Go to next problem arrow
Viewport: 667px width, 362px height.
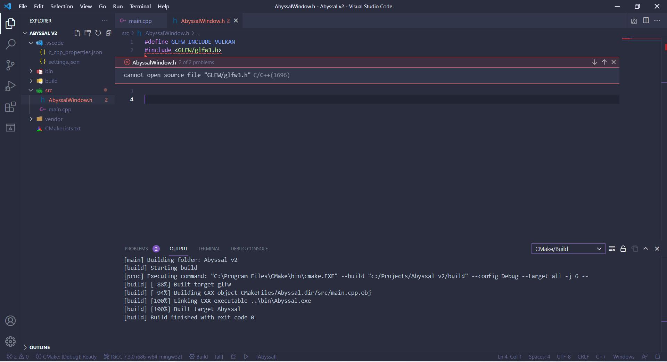[594, 62]
